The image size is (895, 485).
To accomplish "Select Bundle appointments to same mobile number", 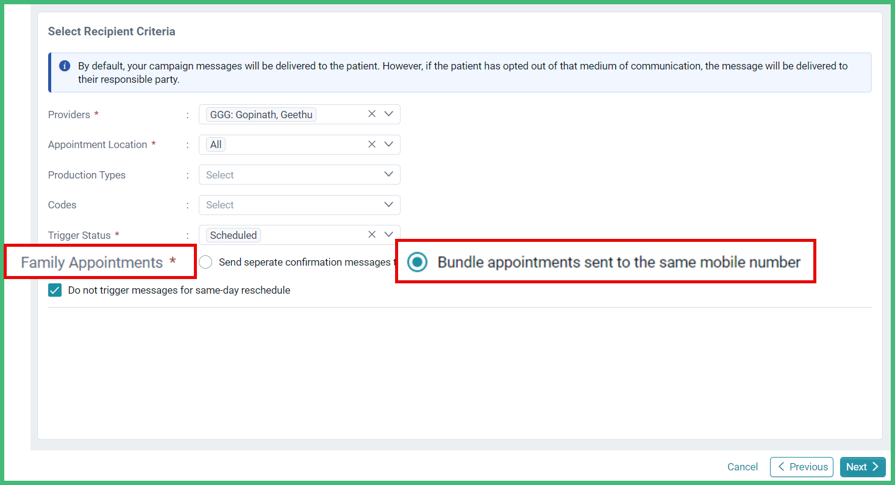I will pyautogui.click(x=418, y=263).
